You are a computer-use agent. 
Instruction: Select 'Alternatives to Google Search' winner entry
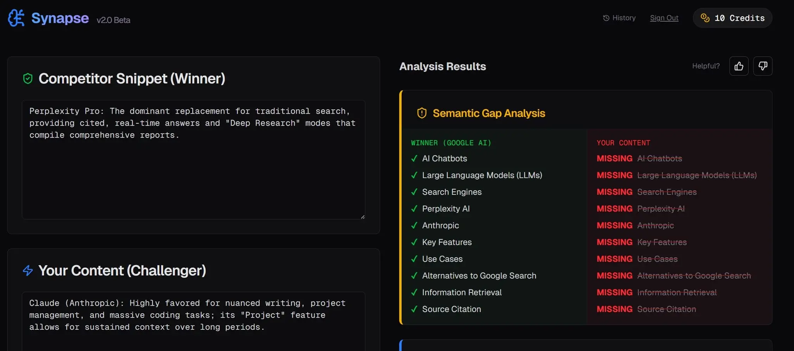(479, 276)
